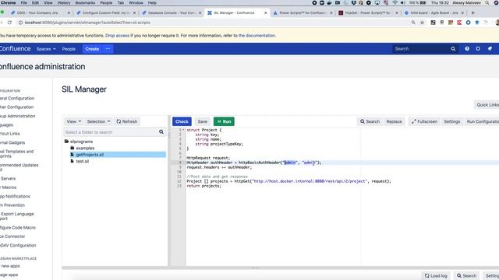Click the 'return projects;' line in editor
The width and height of the screenshot is (499, 280).
(203, 186)
